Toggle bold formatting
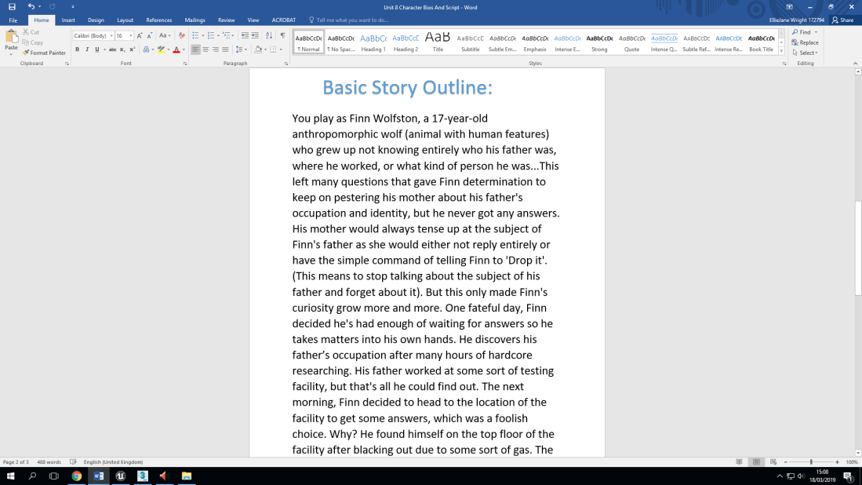Viewport: 862px width, 485px height. pyautogui.click(x=77, y=49)
